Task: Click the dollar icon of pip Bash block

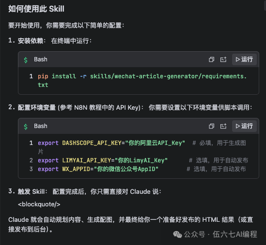Action: (x=26, y=60)
